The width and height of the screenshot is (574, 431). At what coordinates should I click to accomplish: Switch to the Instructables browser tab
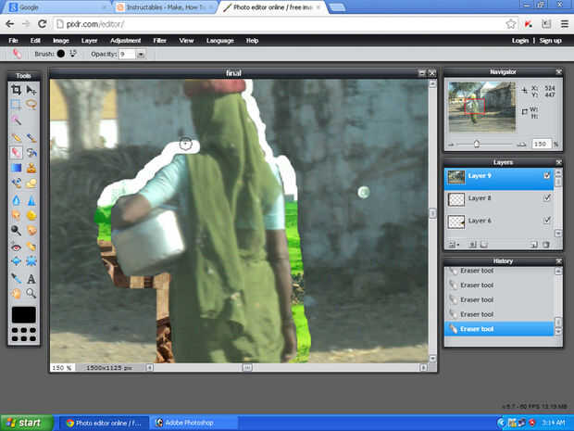pos(164,7)
